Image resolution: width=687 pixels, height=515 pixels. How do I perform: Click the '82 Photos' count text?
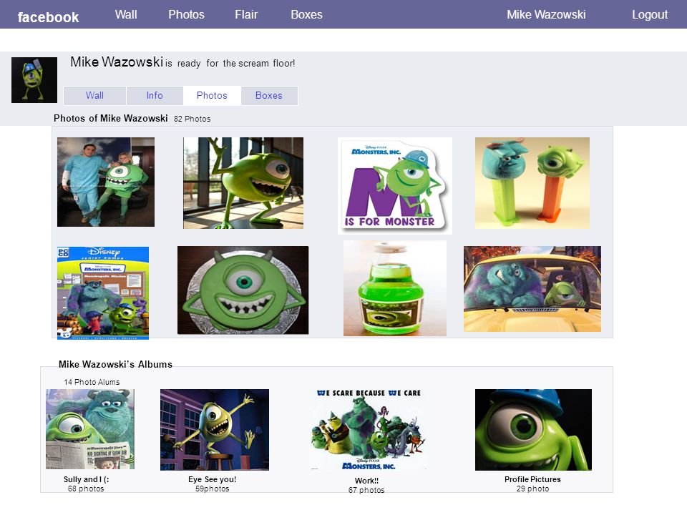(x=192, y=119)
